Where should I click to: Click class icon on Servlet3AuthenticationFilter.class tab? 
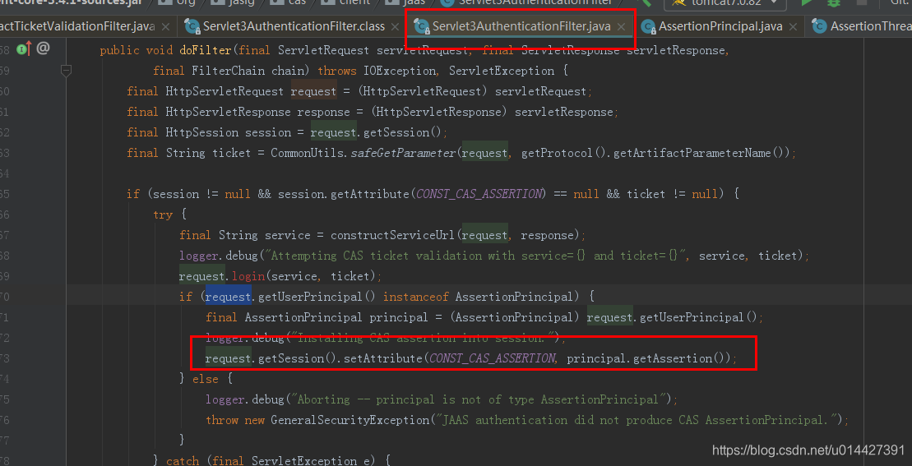coord(192,26)
